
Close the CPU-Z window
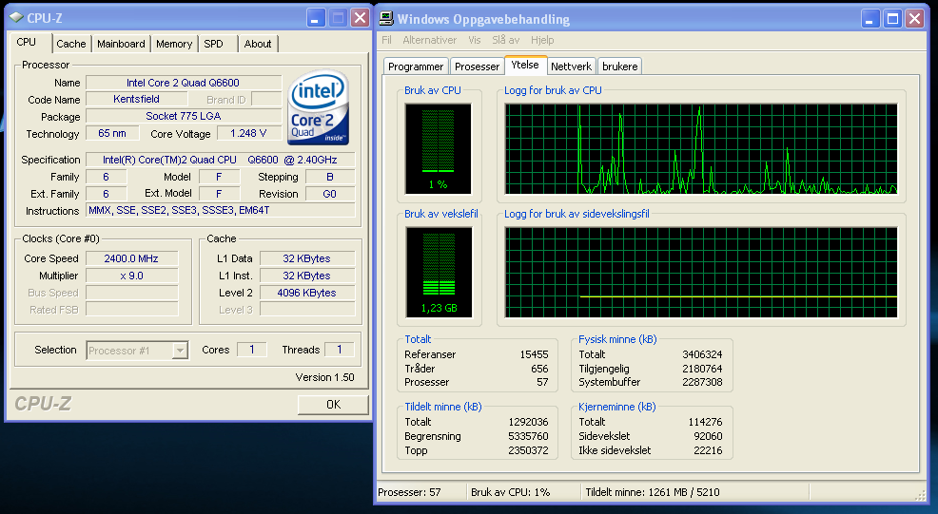coord(361,18)
